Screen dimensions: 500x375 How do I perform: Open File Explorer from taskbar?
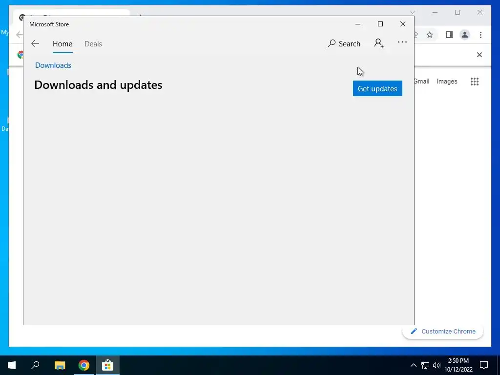[x=60, y=365]
